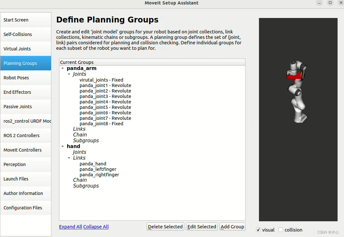344x237 pixels.
Task: Click Expand All link
Action: (71, 227)
